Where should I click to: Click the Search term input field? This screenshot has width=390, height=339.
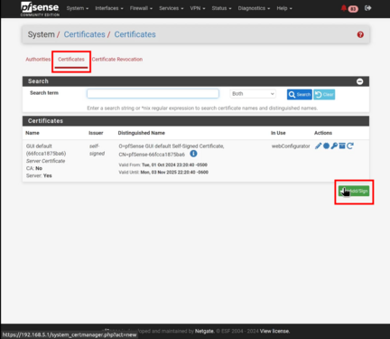click(153, 94)
